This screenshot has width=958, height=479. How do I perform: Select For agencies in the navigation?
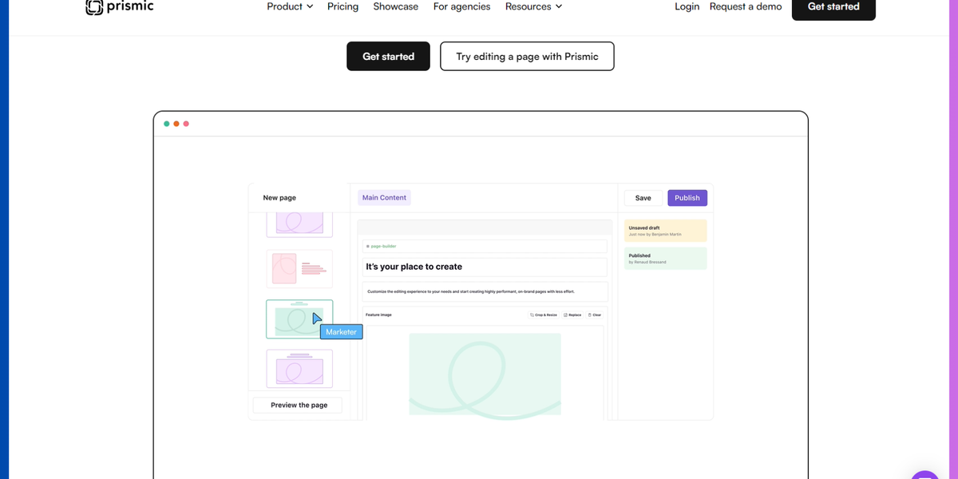461,6
